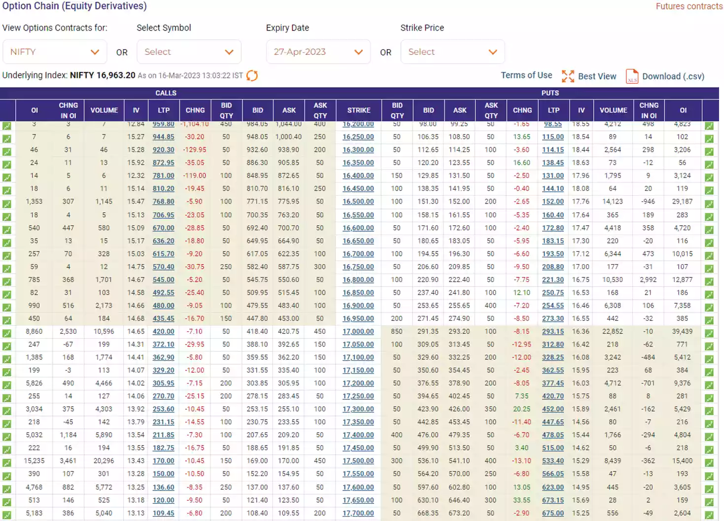Open calls chart icon for 16,500.00 row
Screen dimensions: 724x521
(7, 204)
